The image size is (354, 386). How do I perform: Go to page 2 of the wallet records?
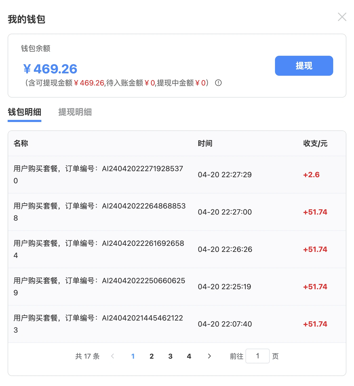coord(152,356)
